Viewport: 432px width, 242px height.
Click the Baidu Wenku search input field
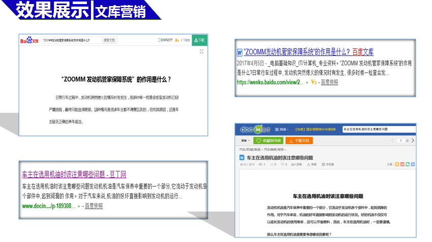pos(72,40)
